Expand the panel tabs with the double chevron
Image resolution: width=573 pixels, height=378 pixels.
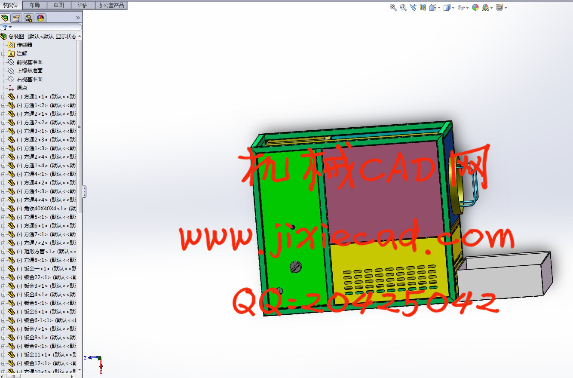(x=78, y=18)
